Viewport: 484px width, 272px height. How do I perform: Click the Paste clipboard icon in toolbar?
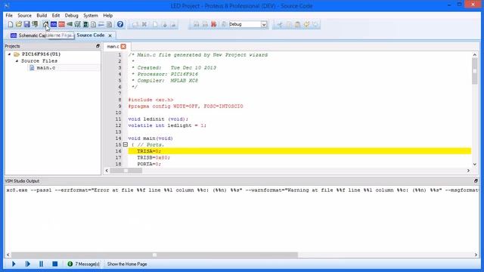click(297, 24)
